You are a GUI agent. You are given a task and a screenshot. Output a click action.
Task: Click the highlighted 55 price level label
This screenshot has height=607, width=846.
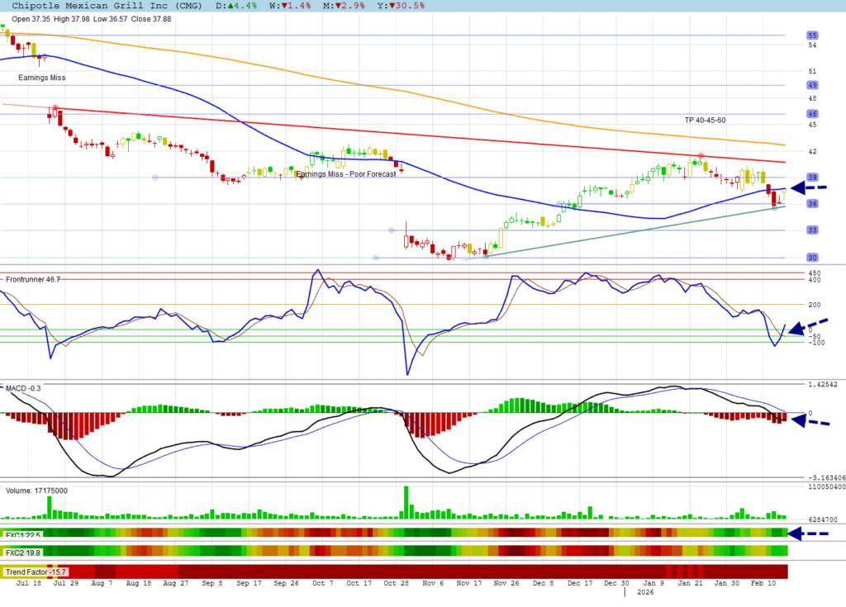tap(812, 36)
